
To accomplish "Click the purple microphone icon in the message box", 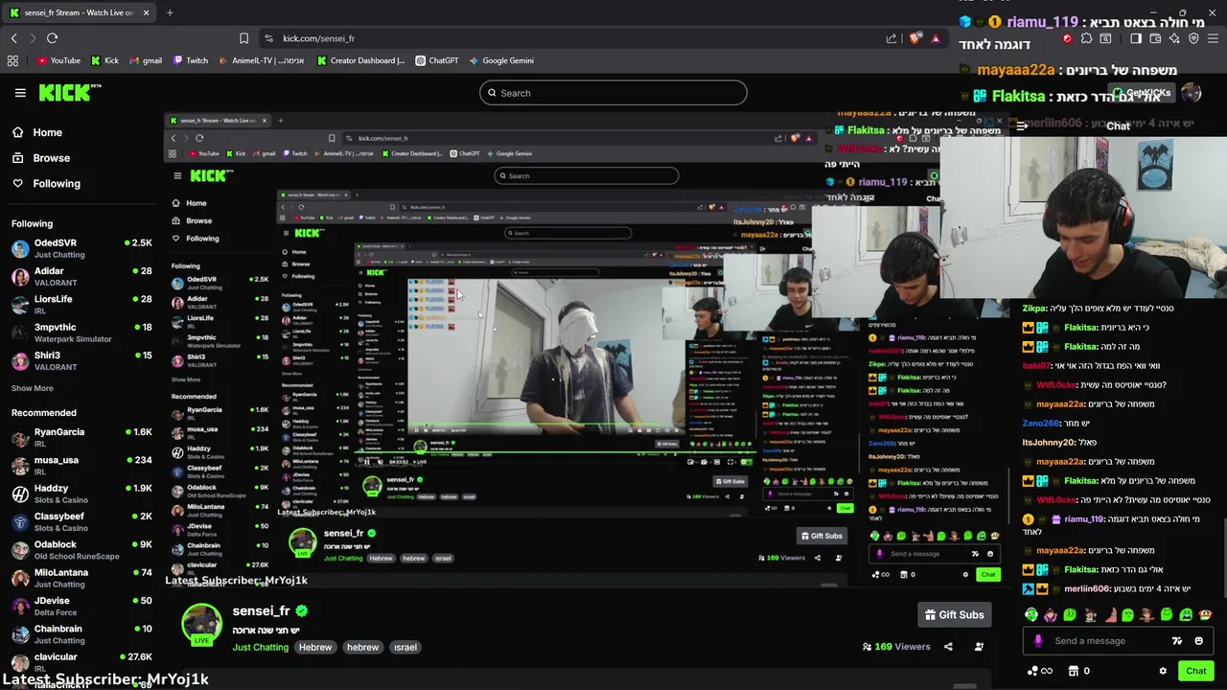I will [x=1038, y=641].
